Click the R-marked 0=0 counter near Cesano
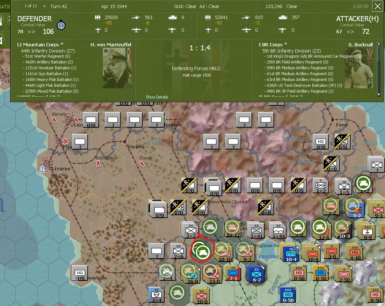The width and height of the screenshot is (385, 306). pyautogui.click(x=331, y=163)
